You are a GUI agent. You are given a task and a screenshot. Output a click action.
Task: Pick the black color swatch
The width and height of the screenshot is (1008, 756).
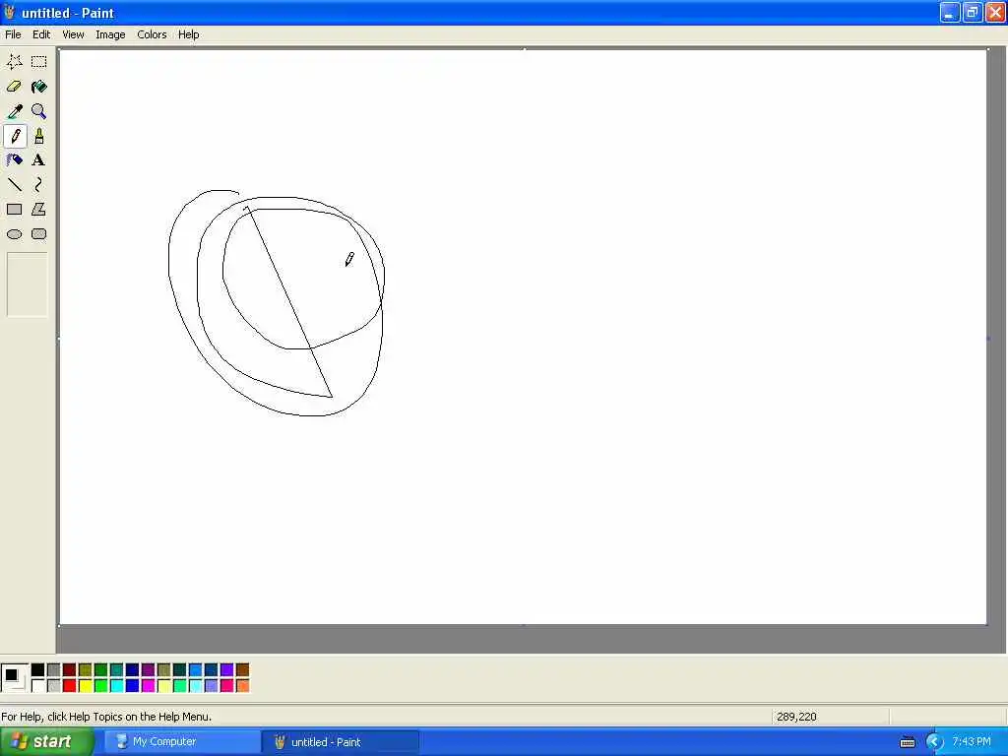pos(38,670)
